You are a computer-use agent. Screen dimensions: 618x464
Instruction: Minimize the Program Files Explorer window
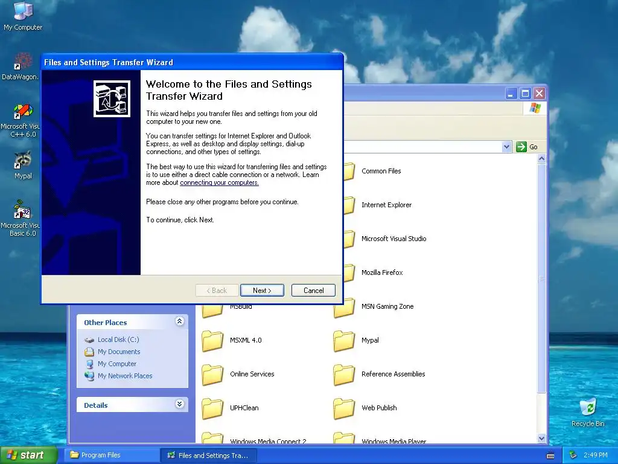click(x=511, y=94)
